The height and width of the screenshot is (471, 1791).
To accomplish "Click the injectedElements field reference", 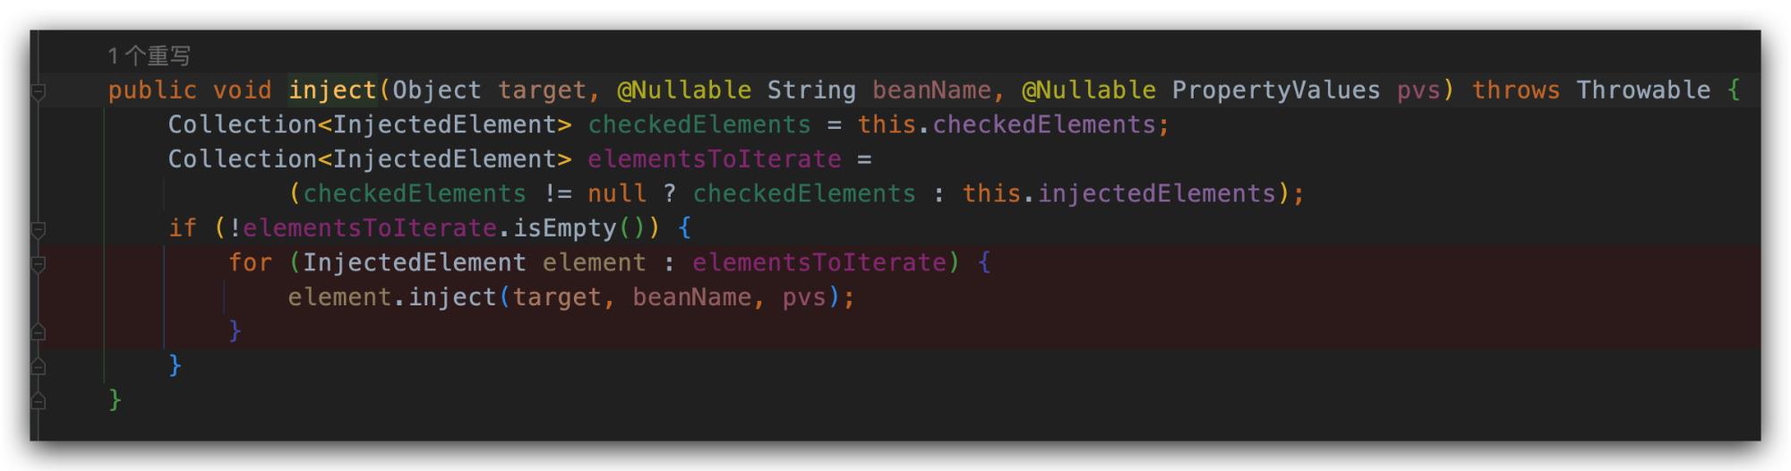I will click(x=1157, y=193).
